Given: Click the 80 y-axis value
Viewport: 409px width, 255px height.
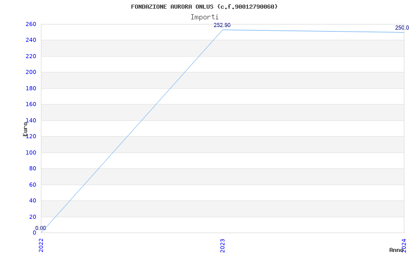Looking at the screenshot, I should (x=33, y=169).
